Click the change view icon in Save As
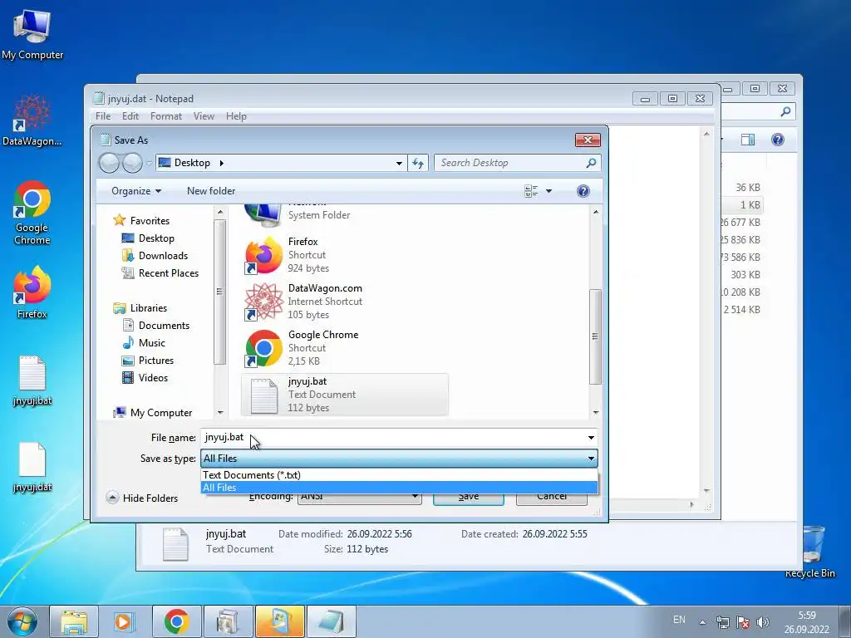The image size is (851, 638). tap(531, 191)
